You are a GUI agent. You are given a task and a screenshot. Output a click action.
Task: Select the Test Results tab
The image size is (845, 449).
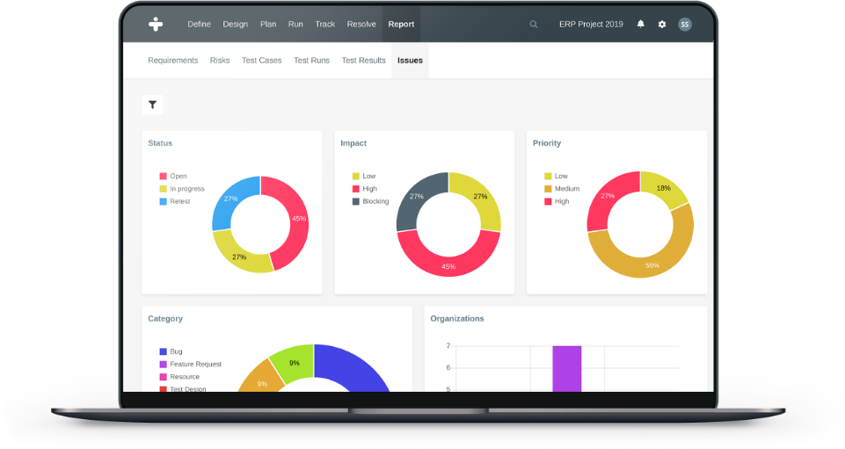(363, 61)
